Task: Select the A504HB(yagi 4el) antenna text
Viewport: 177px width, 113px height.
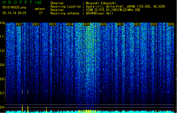Action: 99,13
